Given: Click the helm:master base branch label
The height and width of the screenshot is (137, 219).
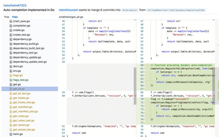Looking at the screenshot, I should tap(130, 10).
